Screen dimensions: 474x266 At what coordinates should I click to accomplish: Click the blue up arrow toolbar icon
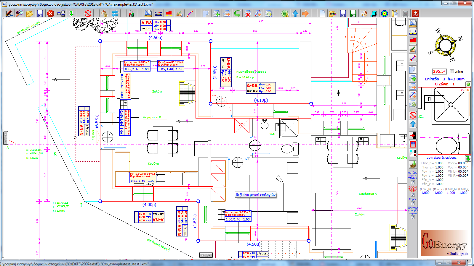[x=295, y=14]
